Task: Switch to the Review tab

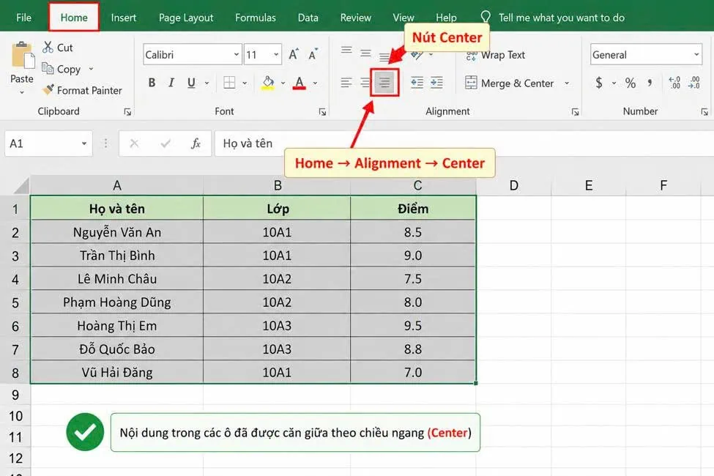Action: [356, 18]
